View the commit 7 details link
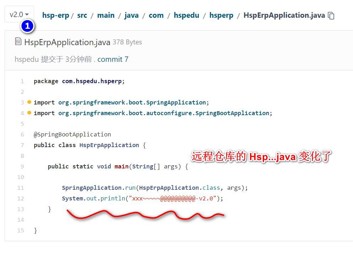The height and width of the screenshot is (253, 353). 113,59
